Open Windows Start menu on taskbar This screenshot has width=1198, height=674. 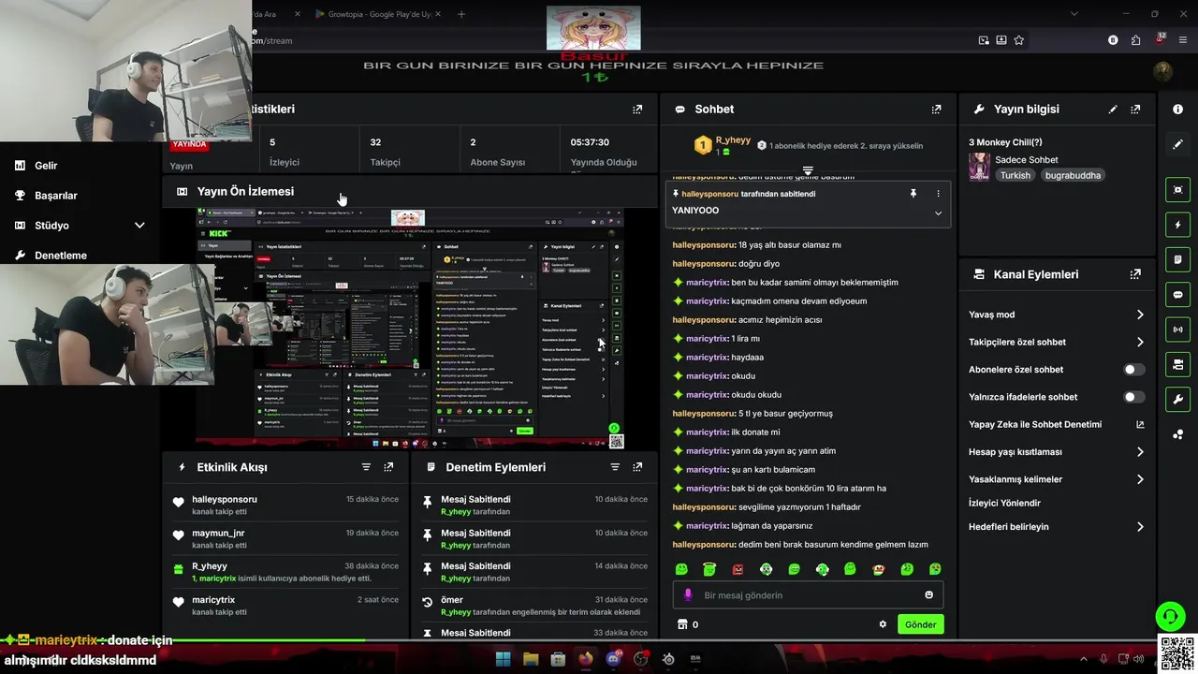503,659
